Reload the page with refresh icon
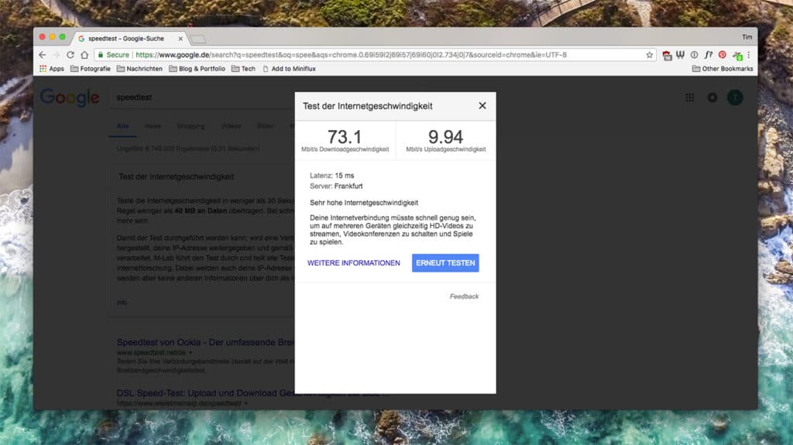Viewport: 793px width, 445px height. [x=70, y=55]
